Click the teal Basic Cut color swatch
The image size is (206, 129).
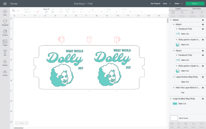tap(175, 104)
